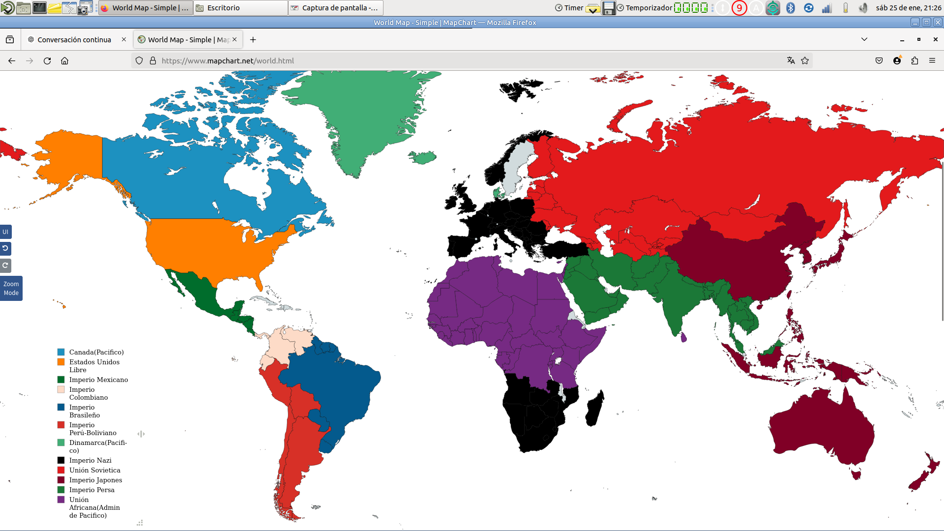
Task: Click the red circled 9 indicator
Action: (x=739, y=7)
